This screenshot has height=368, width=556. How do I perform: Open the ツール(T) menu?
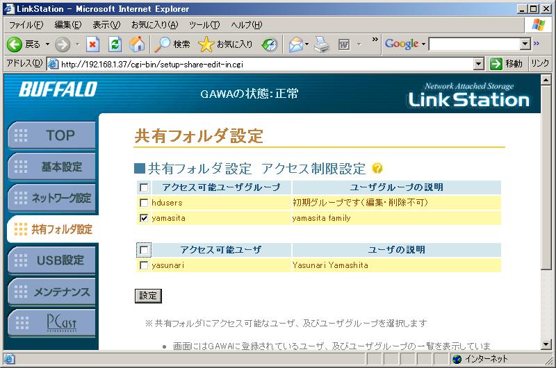[204, 25]
